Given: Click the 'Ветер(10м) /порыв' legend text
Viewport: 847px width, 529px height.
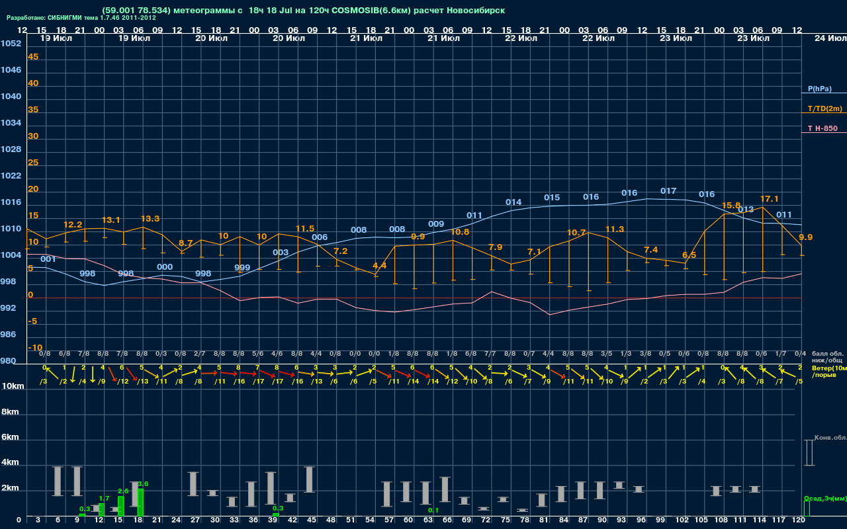Looking at the screenshot, I should (829, 371).
